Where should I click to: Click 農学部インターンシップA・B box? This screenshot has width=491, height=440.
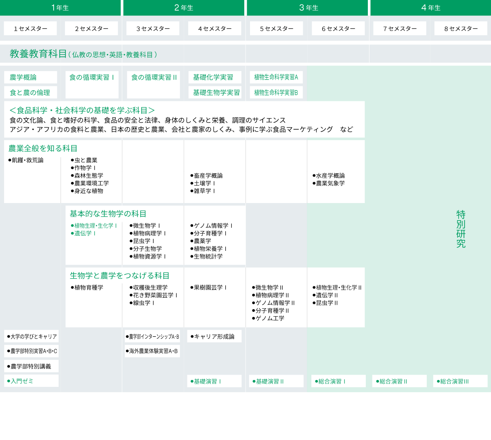(x=152, y=336)
